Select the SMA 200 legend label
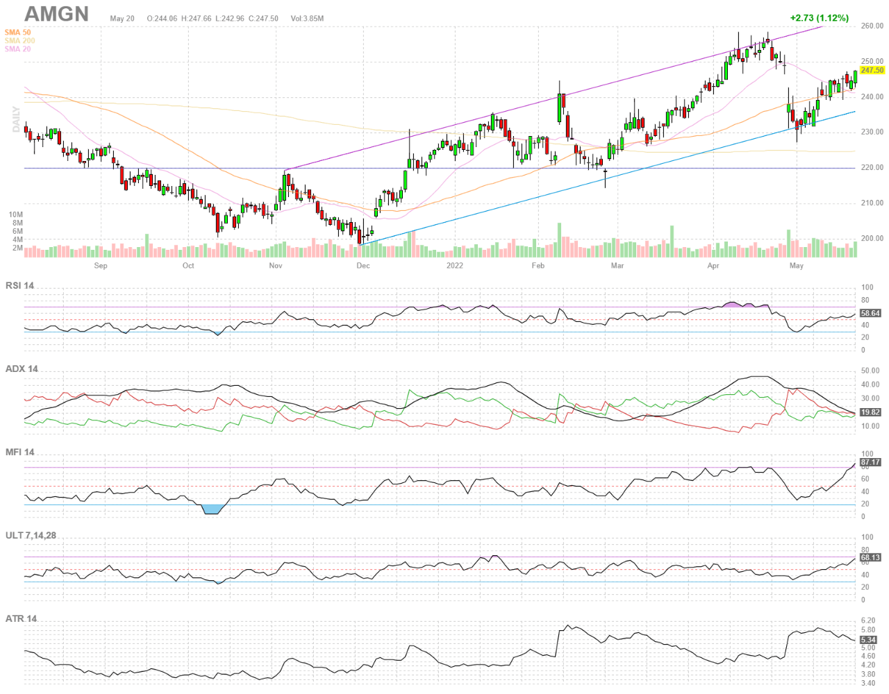The image size is (889, 694). point(20,41)
